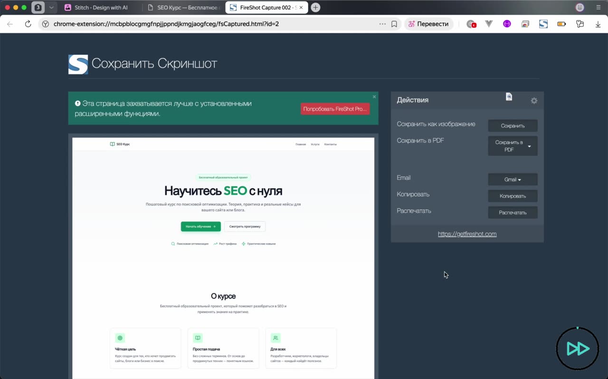
Task: Click the FireShot logo beside Сохранить Скриншот
Action: pyautogui.click(x=78, y=64)
